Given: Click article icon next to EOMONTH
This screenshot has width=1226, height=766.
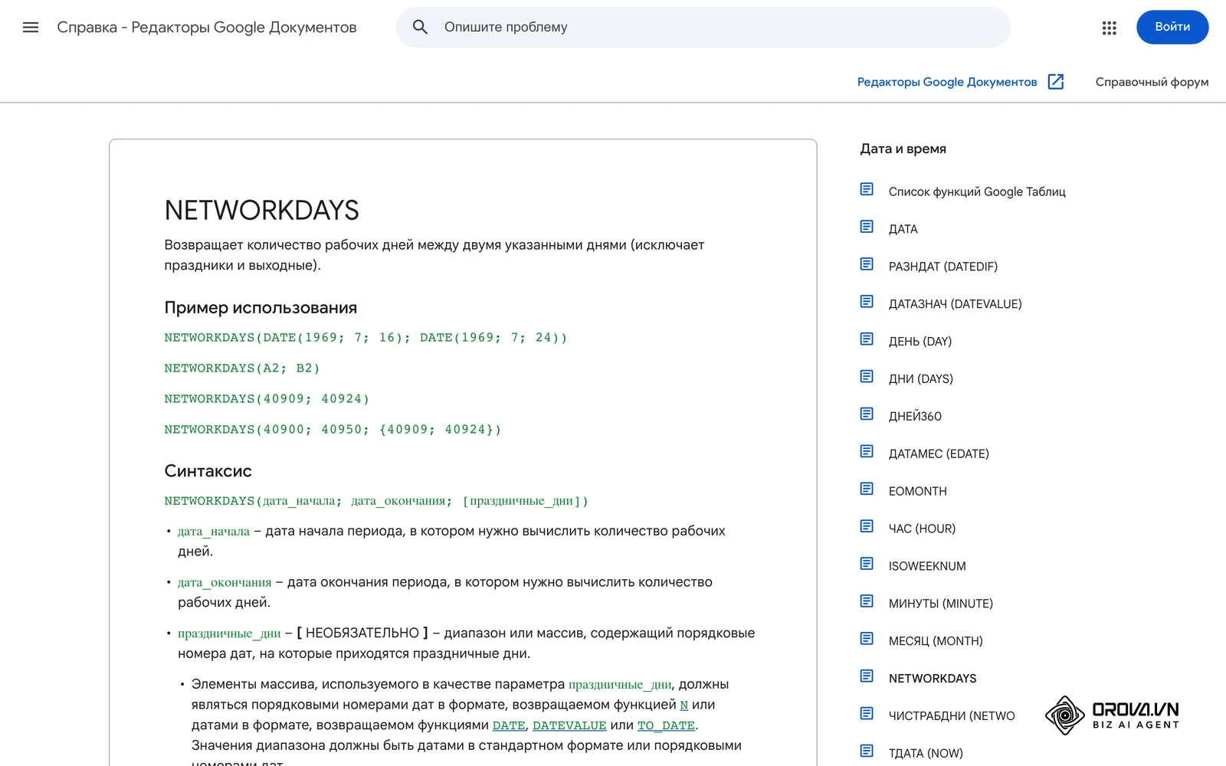Looking at the screenshot, I should 867,489.
